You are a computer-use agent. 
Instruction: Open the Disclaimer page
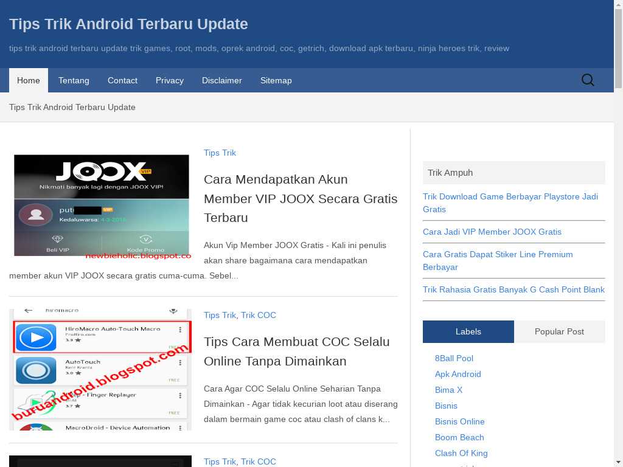pos(221,80)
